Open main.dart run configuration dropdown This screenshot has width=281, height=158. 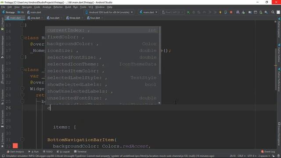pyautogui.click(x=148, y=12)
